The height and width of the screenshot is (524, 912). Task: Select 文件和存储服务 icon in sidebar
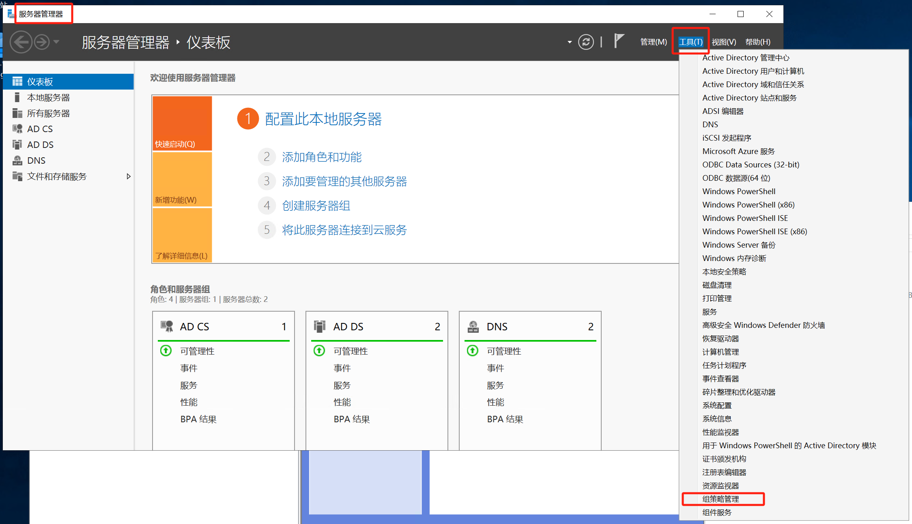(x=17, y=176)
